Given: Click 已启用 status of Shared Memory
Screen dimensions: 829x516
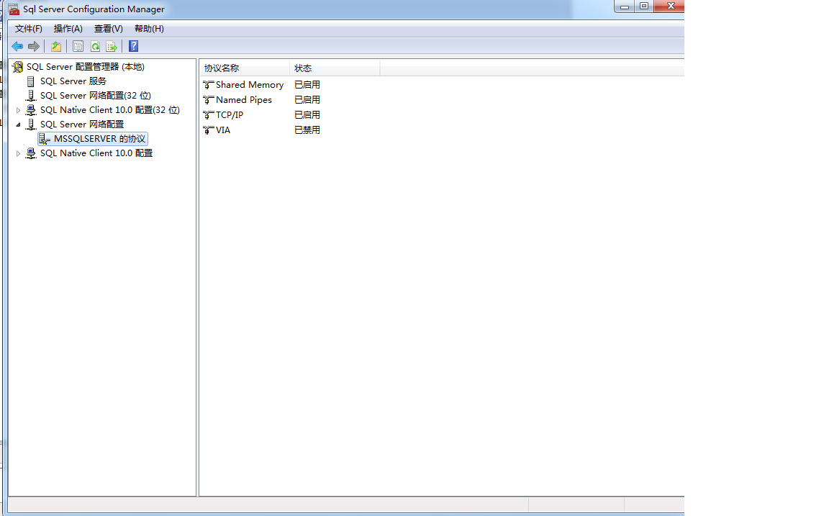Looking at the screenshot, I should pyautogui.click(x=307, y=85).
